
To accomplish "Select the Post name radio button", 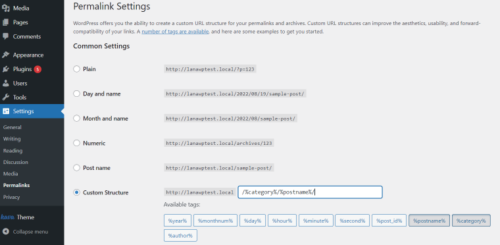I will pyautogui.click(x=76, y=167).
